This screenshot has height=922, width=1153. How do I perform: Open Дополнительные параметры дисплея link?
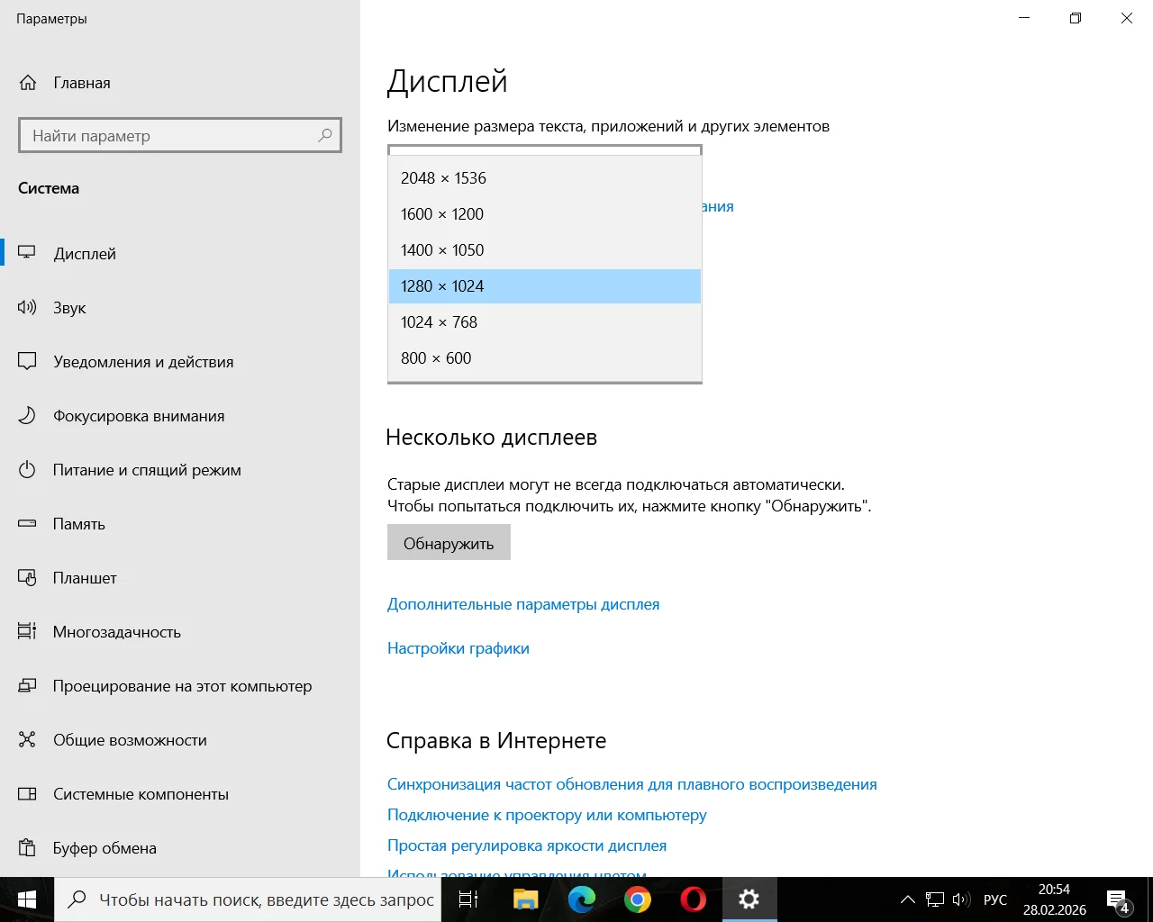click(523, 604)
